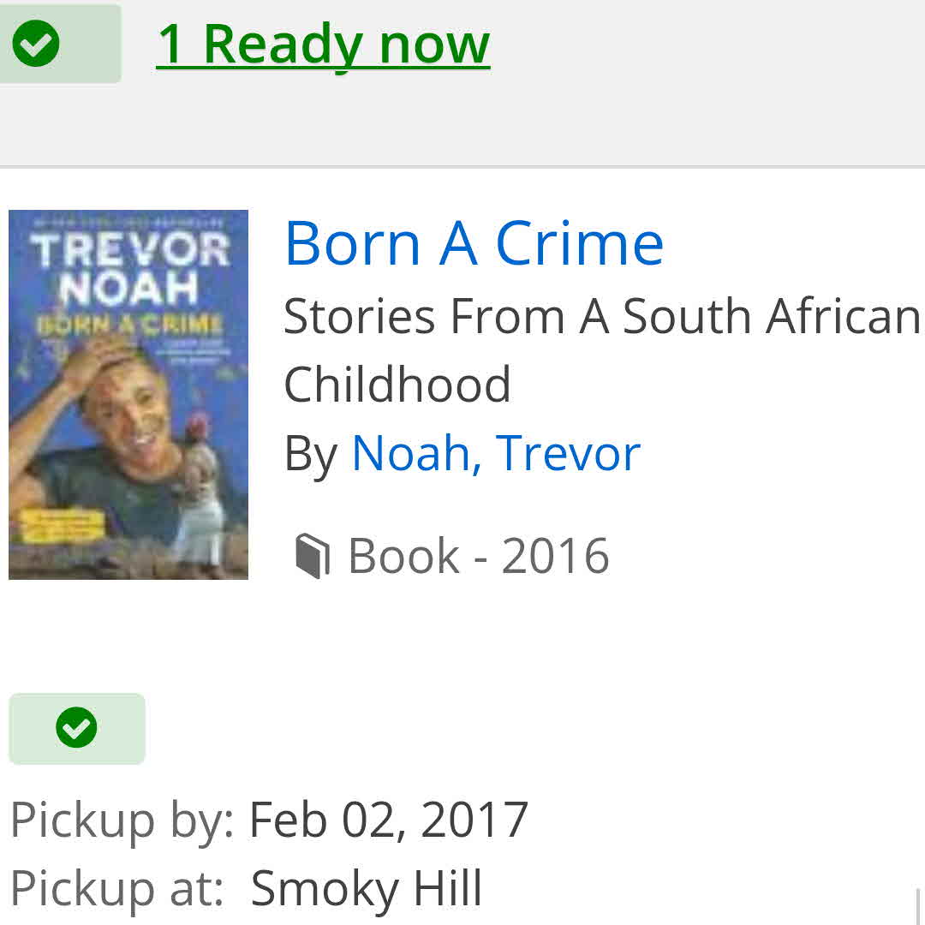This screenshot has width=925, height=925.
Task: Click the "Book - 2016" format text
Action: [x=478, y=556]
